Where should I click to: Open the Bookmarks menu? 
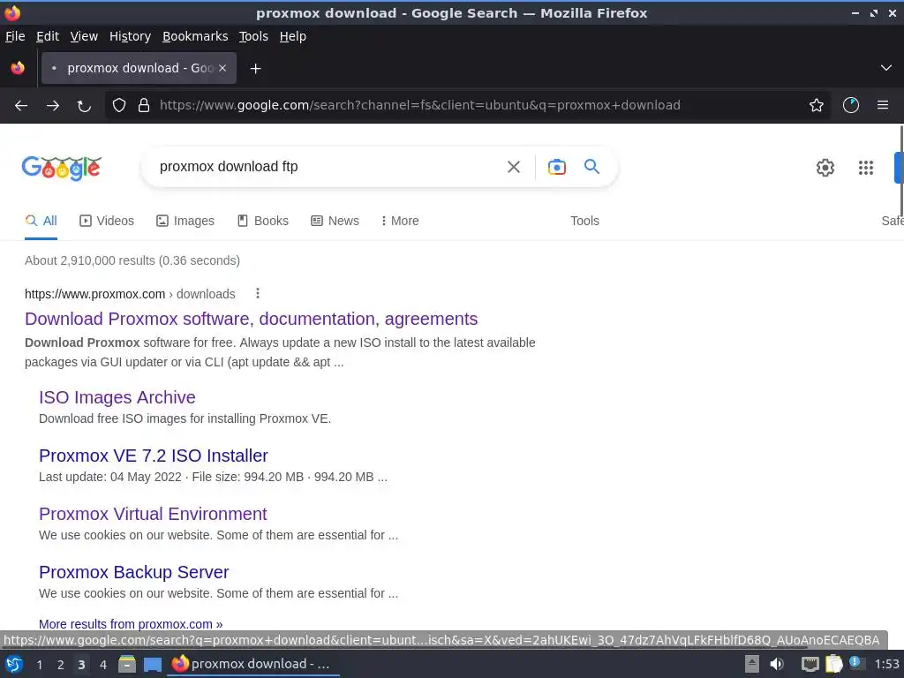pos(195,36)
